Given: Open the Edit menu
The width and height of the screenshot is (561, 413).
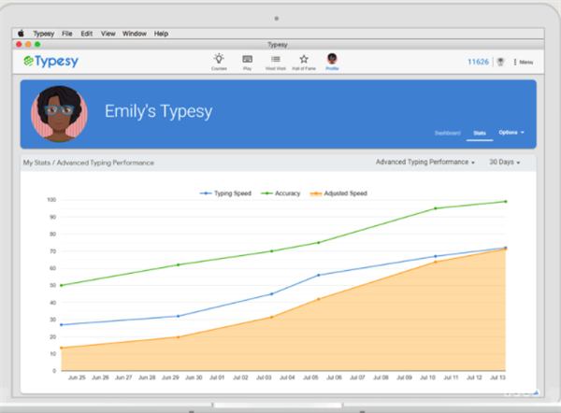Looking at the screenshot, I should coord(87,34).
